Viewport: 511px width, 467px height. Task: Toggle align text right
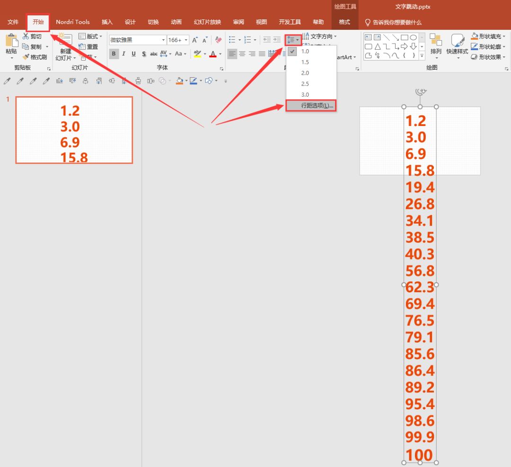point(252,54)
